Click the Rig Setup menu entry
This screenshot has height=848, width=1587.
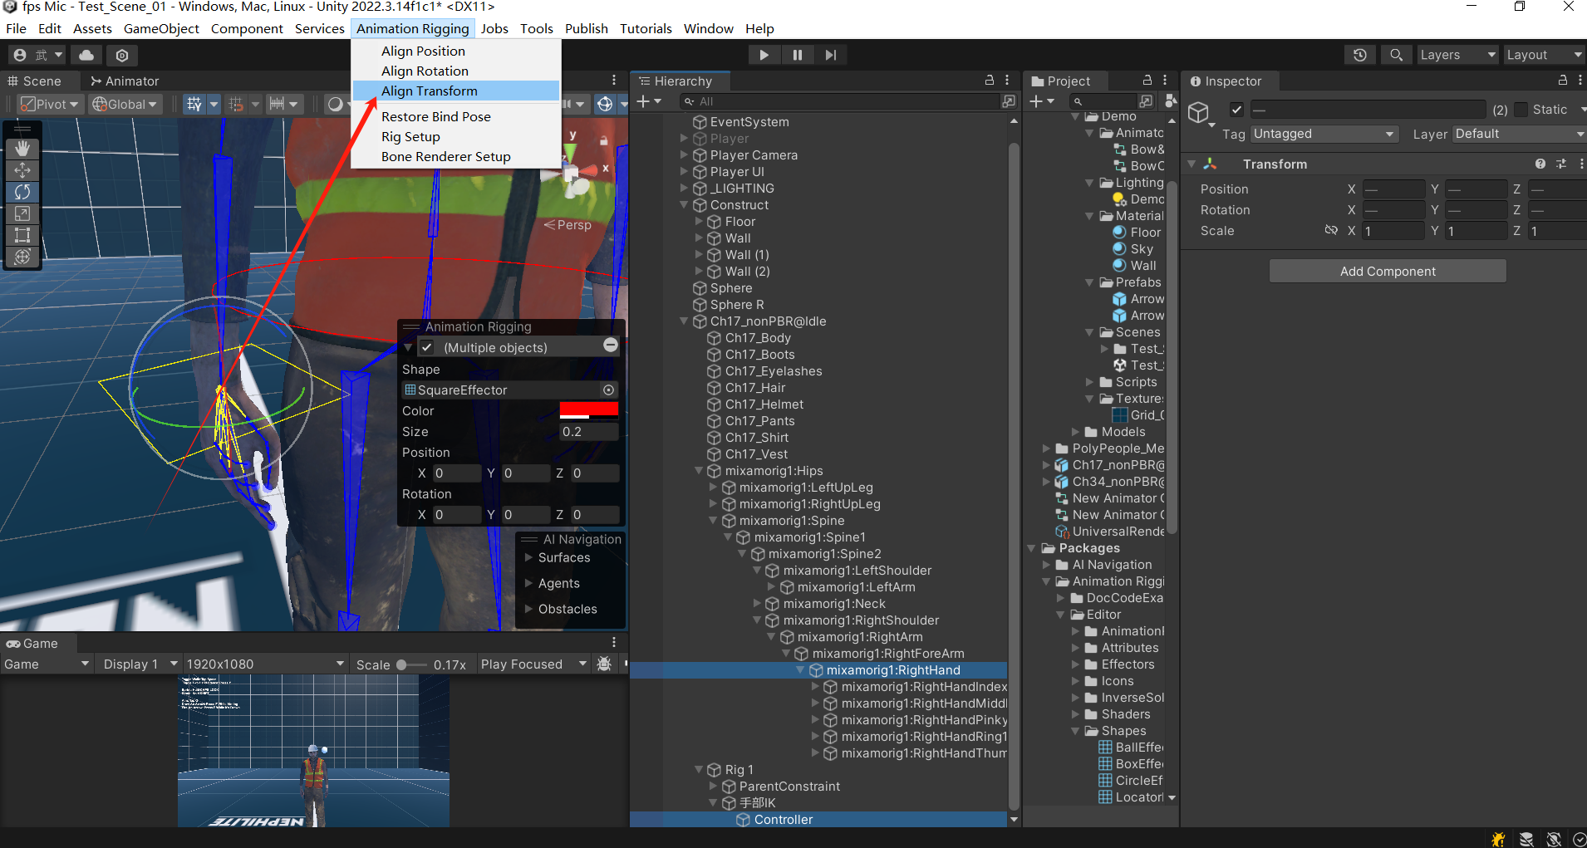point(456,136)
